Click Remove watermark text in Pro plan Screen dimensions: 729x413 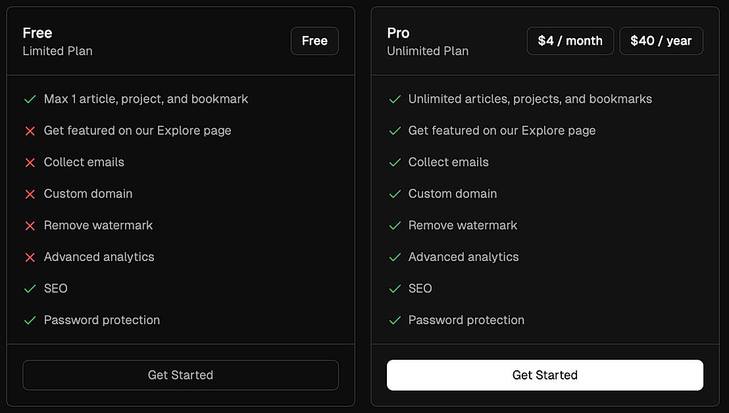[x=463, y=226]
